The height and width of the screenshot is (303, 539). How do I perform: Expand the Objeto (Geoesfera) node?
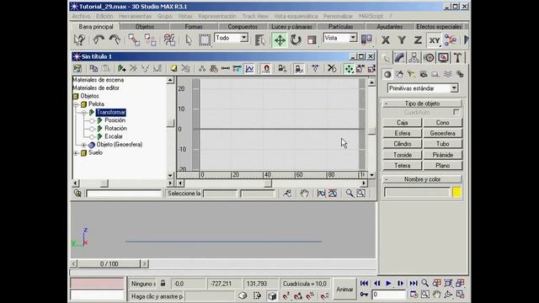point(84,145)
